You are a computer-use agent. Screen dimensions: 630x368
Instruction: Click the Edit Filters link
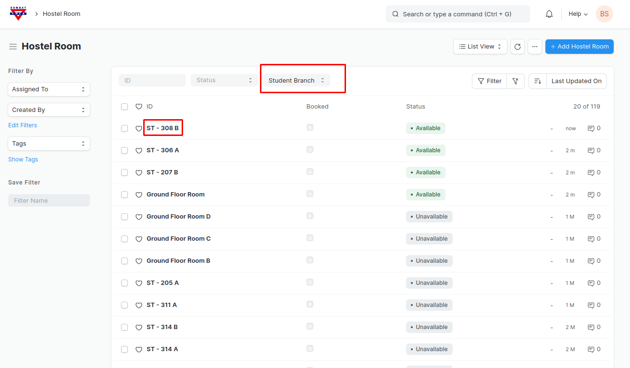[23, 125]
